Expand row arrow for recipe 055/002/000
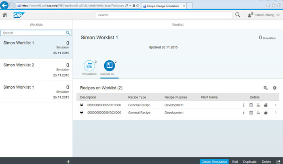 275,113
